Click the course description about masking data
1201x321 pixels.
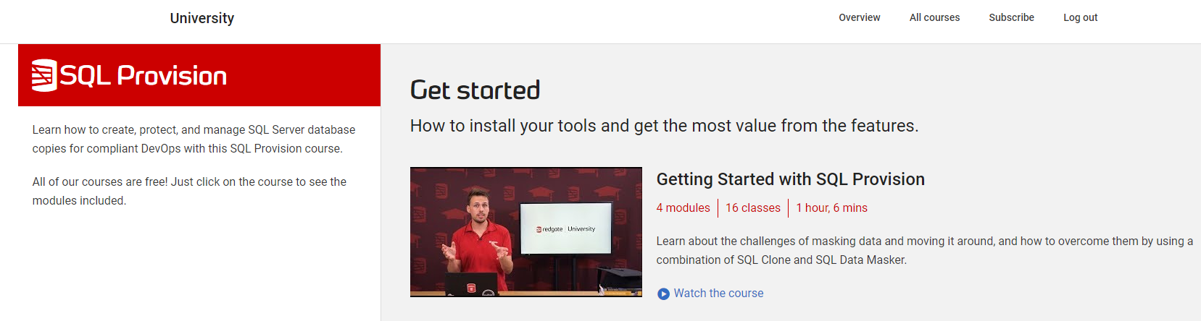click(x=924, y=250)
